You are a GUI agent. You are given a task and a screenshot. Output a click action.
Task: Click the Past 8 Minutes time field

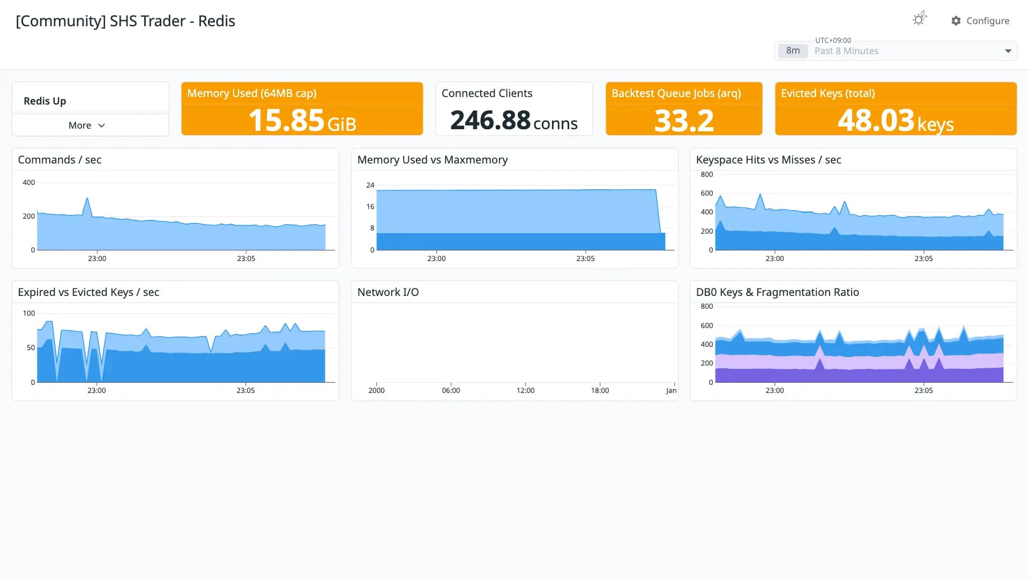896,51
